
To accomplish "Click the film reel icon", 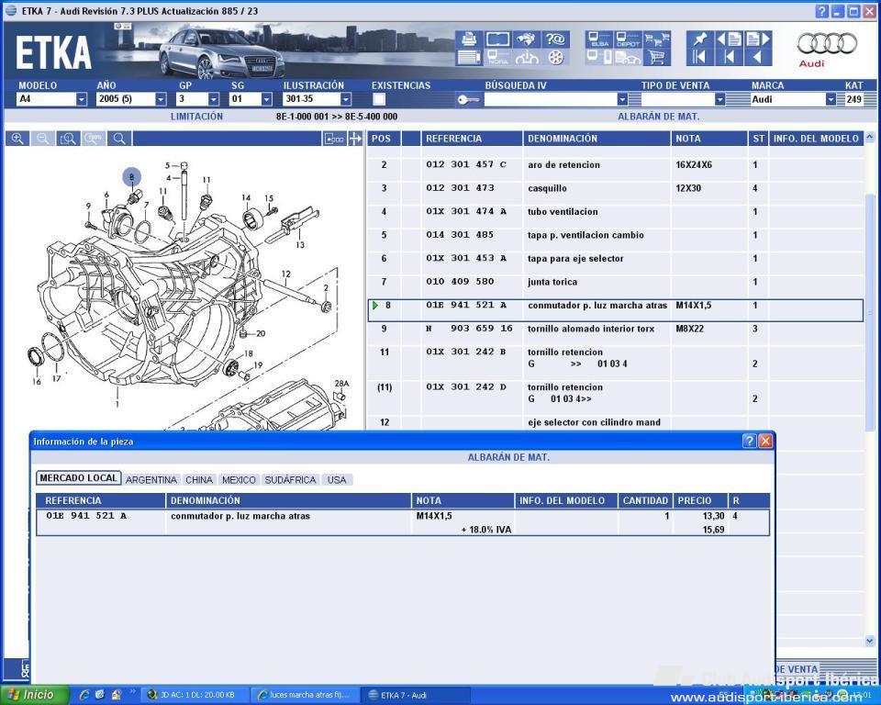I will 555,57.
